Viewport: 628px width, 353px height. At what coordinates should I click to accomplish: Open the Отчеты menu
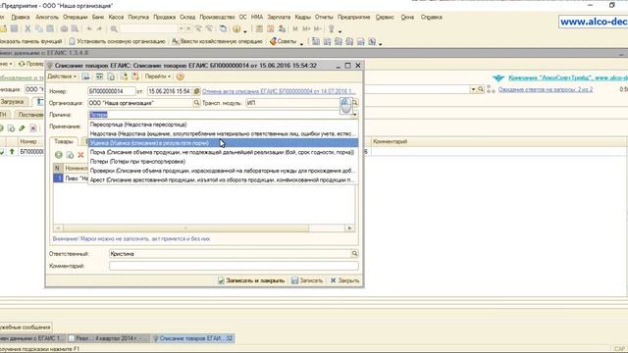tap(324, 18)
